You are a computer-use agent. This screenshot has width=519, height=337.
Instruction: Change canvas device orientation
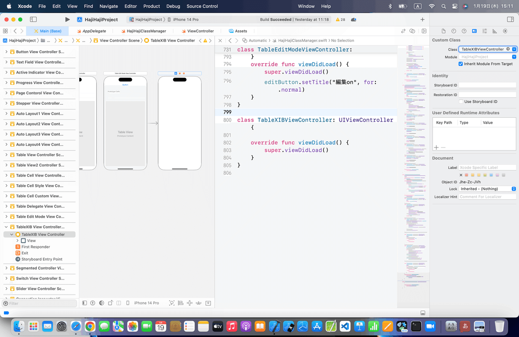click(x=111, y=303)
